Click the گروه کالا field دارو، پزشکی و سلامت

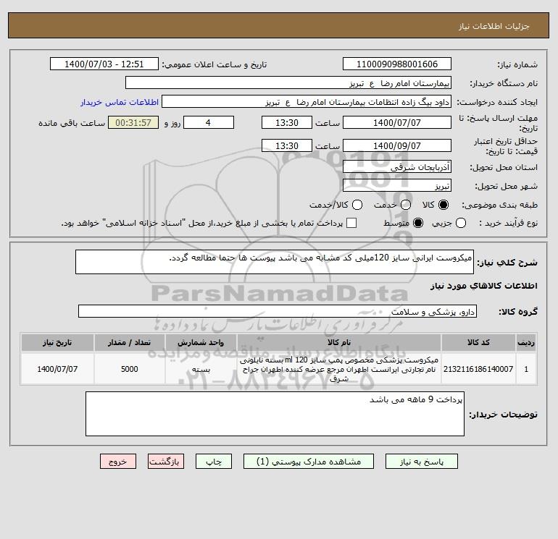tap(278, 311)
